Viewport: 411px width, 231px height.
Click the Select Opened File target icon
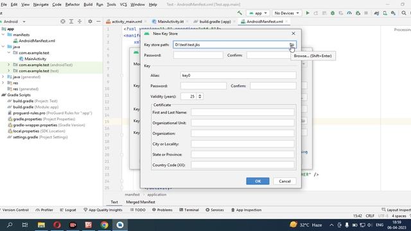tap(63, 21)
